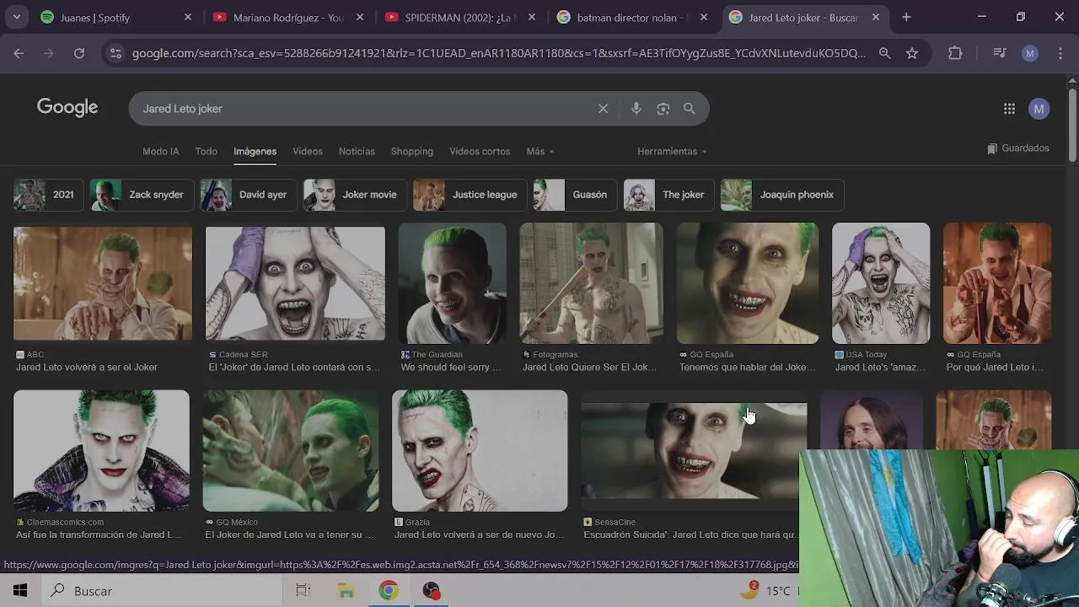Filter by Guasón chip
This screenshot has width=1079, height=607.
(575, 195)
